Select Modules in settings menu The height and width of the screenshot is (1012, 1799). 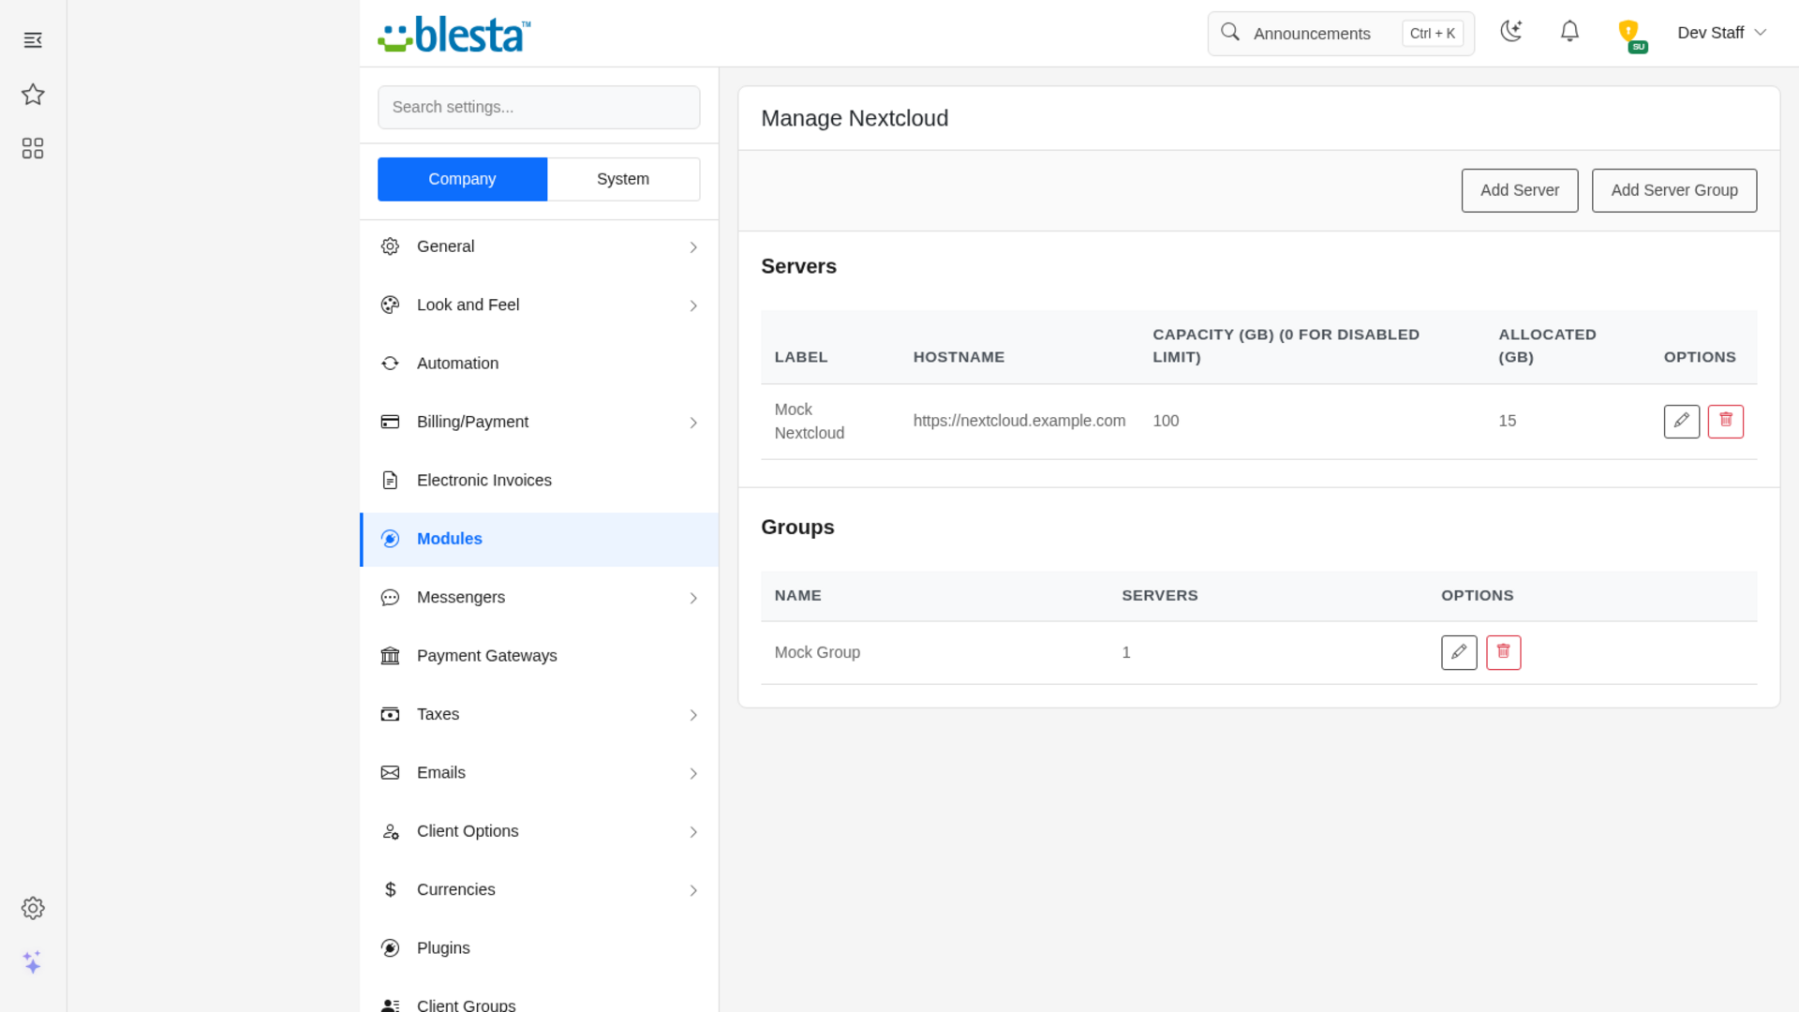coord(539,539)
